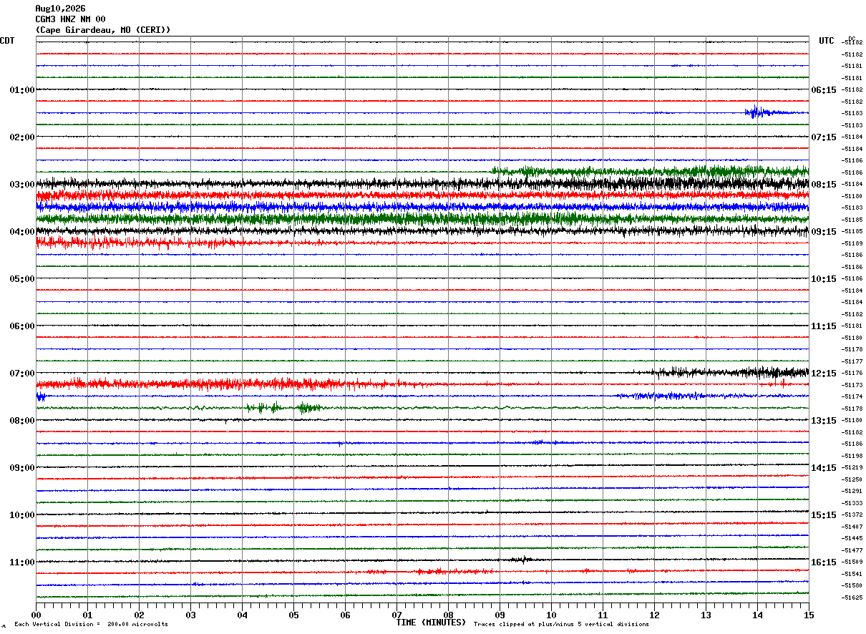
Task: Click the '03' minute axis label
Action: (190, 615)
